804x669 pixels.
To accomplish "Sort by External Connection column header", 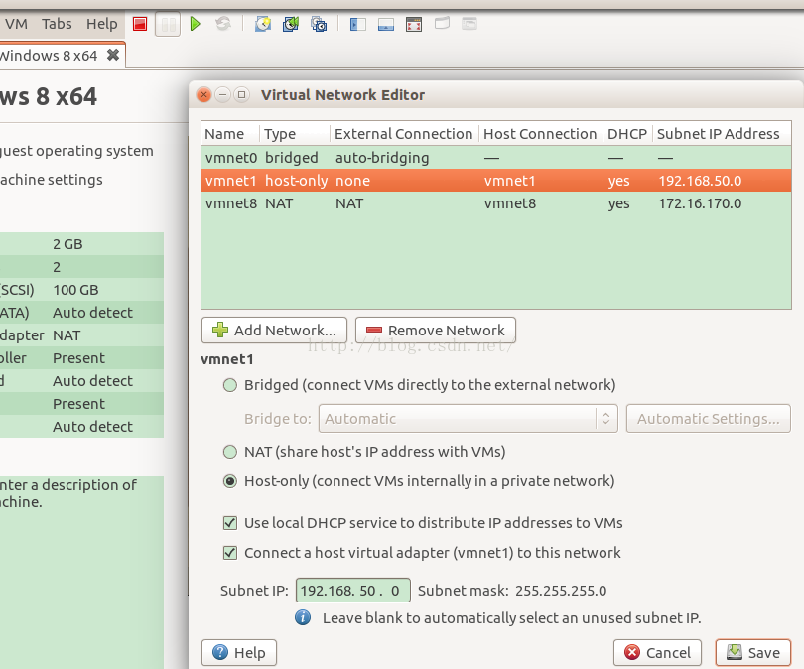I will [404, 134].
